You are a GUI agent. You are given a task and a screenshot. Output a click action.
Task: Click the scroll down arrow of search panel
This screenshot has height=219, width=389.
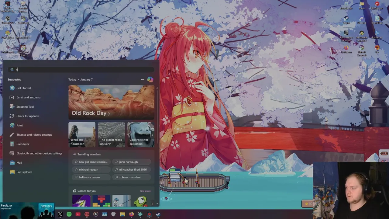tap(157, 203)
